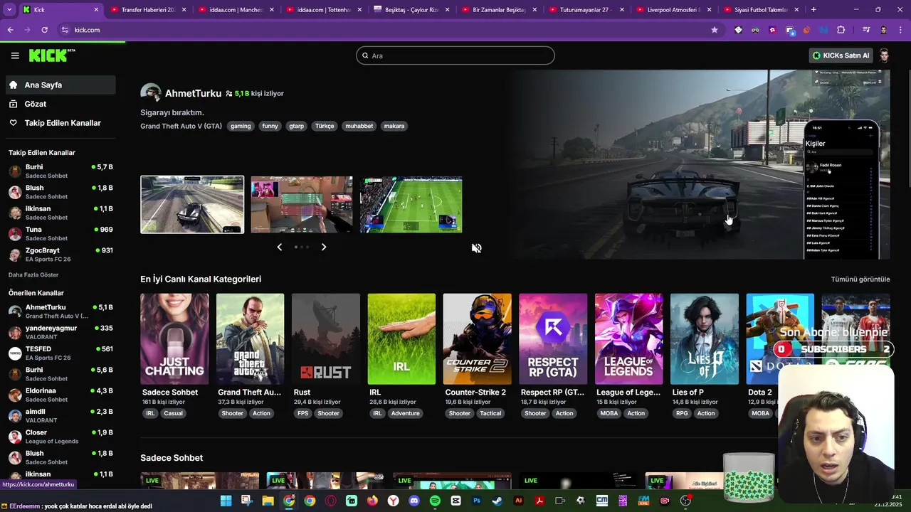This screenshot has width=911, height=512.
Task: Show previous featured stream carousel
Action: pos(279,247)
